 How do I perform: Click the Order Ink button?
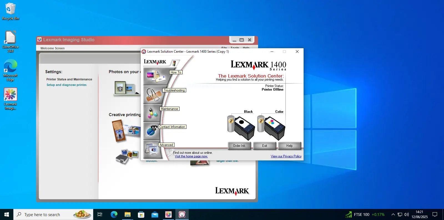click(239, 146)
